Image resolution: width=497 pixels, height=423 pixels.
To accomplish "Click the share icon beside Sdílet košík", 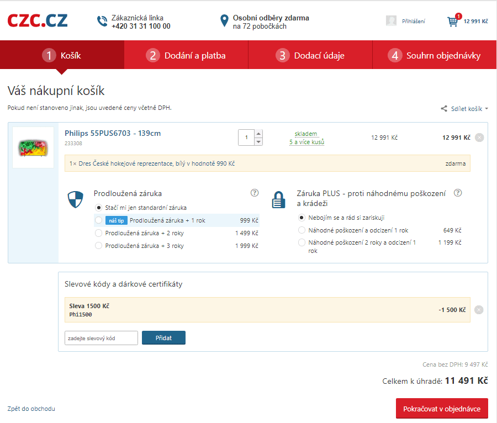I will 444,109.
